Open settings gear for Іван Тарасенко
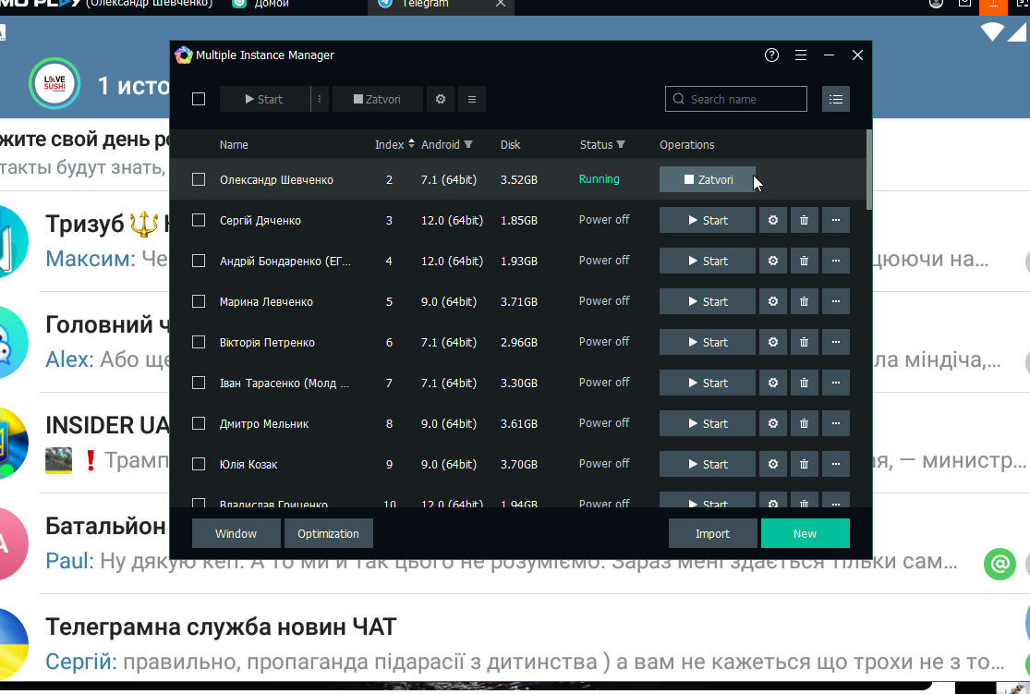This screenshot has width=1030, height=694. (773, 384)
